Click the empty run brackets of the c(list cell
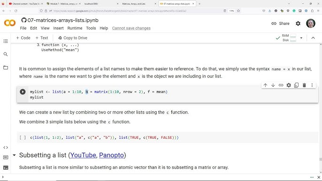Viewport: 322px width, 181px height. (23, 137)
